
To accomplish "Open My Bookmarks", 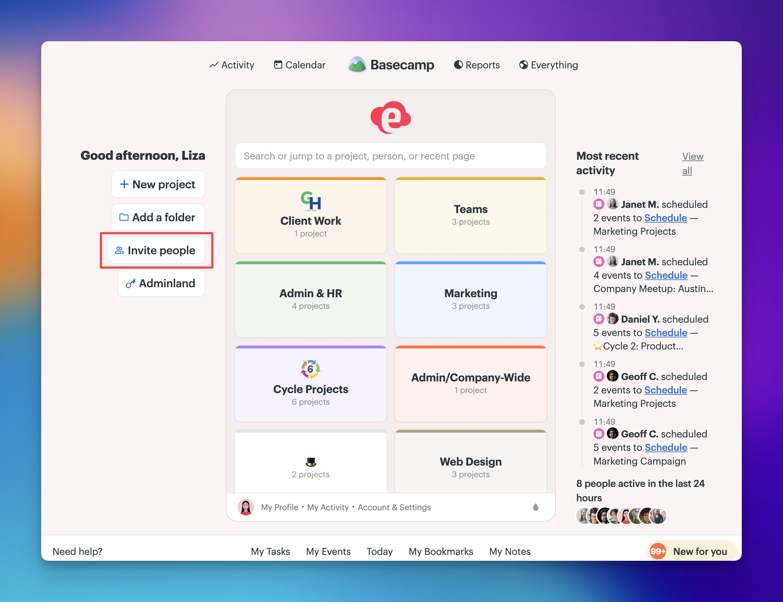I will [x=441, y=551].
